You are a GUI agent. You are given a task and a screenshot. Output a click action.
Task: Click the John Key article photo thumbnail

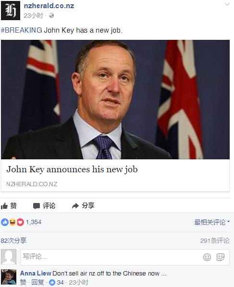click(x=115, y=99)
